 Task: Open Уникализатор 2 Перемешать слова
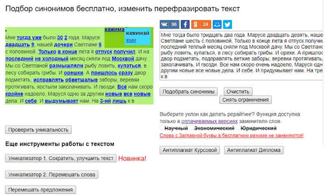[52, 175]
